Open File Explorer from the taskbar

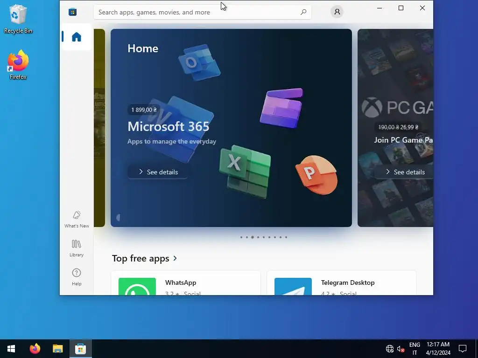(57, 349)
